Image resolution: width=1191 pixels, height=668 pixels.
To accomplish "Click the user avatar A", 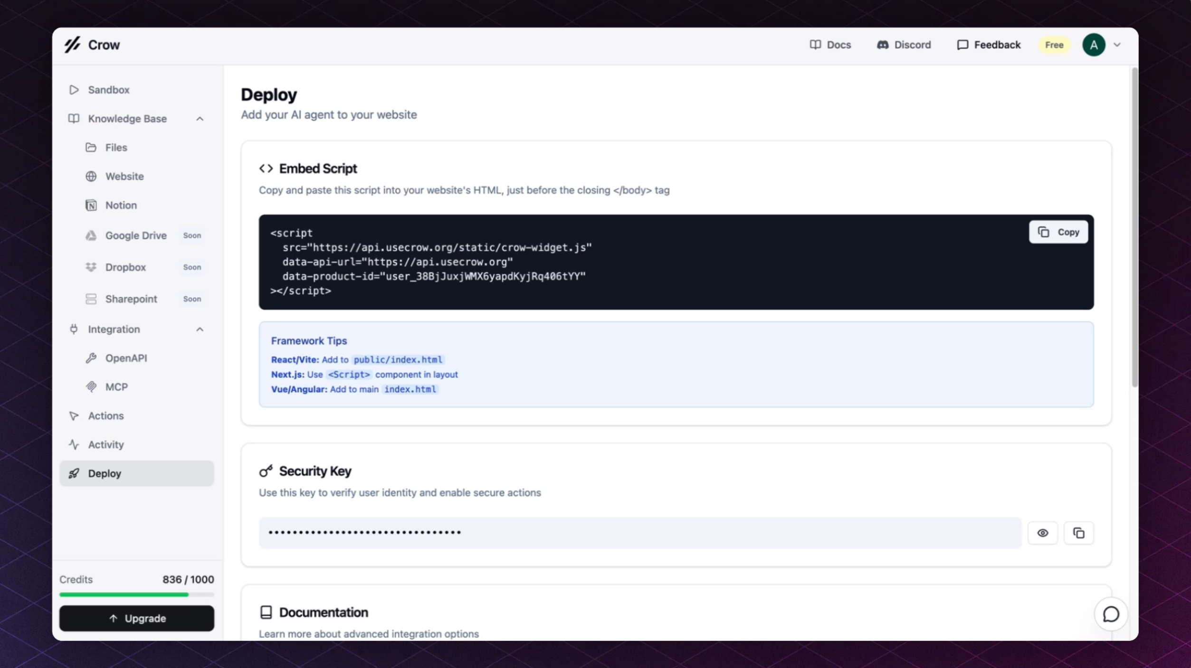I will [1093, 45].
